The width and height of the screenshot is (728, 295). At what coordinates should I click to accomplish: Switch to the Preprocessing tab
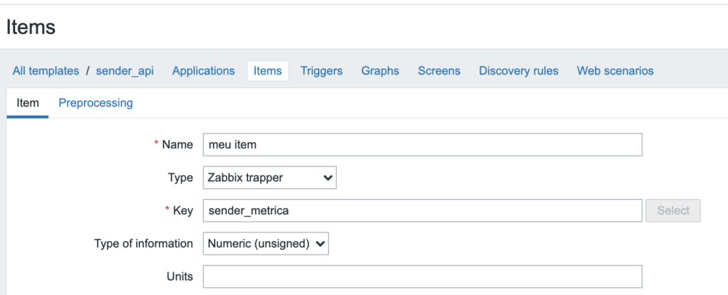[95, 103]
